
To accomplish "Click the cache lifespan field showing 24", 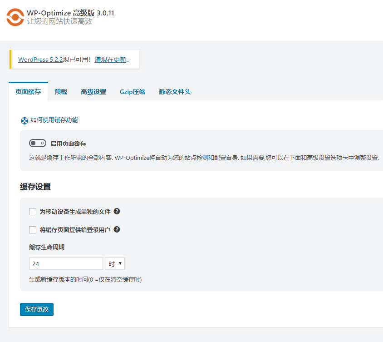I will pos(66,263).
